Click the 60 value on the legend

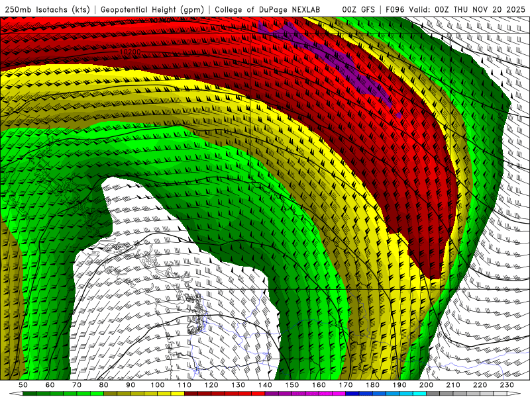50,385
